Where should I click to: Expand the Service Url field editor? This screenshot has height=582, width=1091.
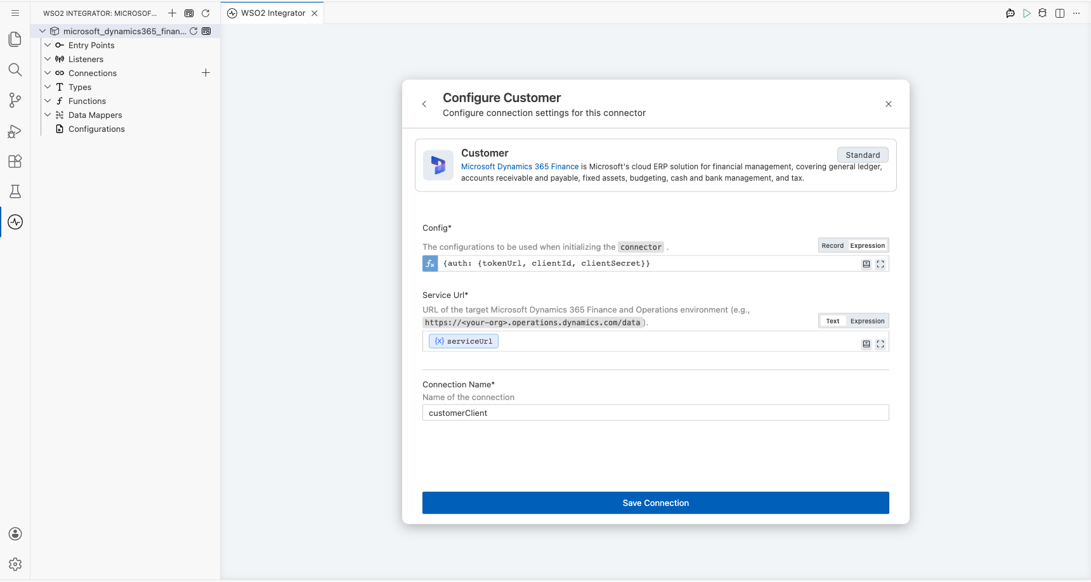click(x=880, y=344)
